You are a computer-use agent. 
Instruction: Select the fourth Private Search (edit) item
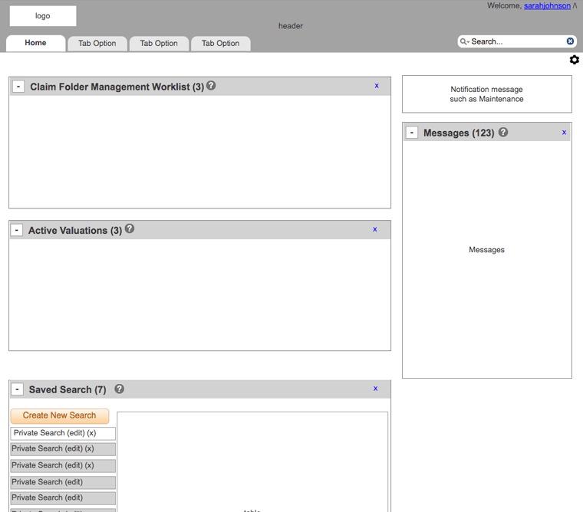(x=63, y=482)
